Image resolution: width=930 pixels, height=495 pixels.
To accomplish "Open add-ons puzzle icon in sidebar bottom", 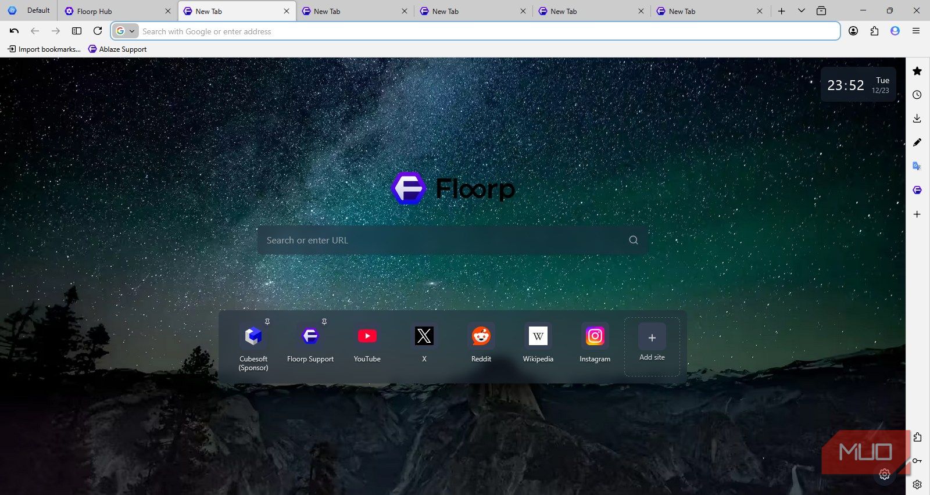I will [917, 437].
